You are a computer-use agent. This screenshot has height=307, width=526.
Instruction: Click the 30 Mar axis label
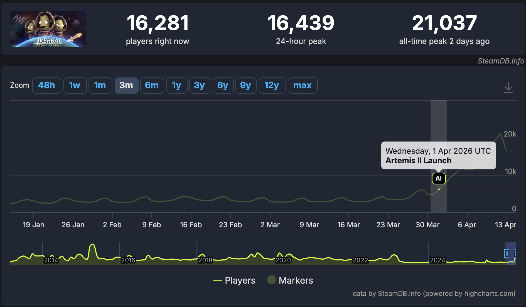point(427,225)
